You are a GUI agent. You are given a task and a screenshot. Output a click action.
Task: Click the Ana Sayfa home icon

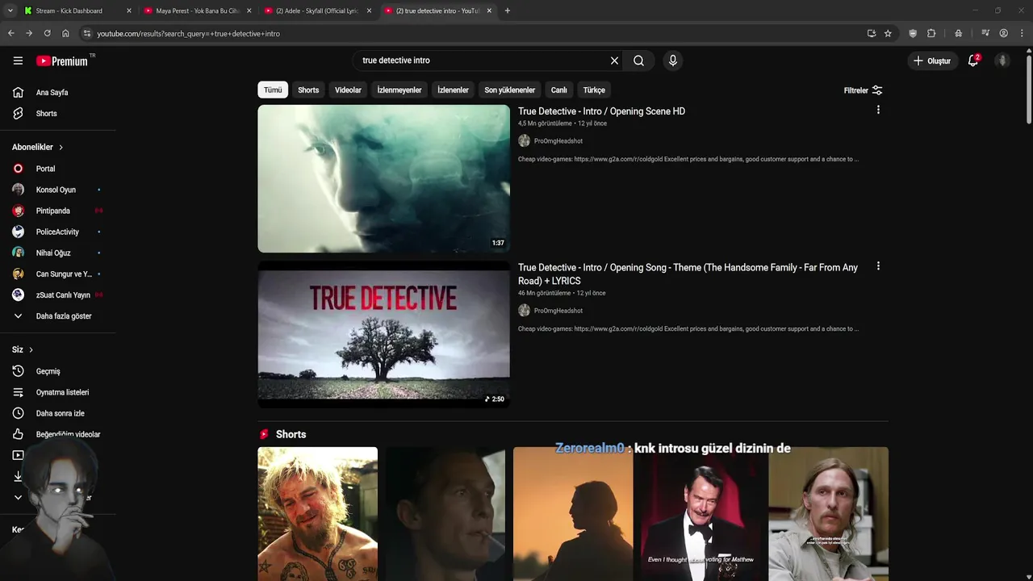click(x=18, y=92)
